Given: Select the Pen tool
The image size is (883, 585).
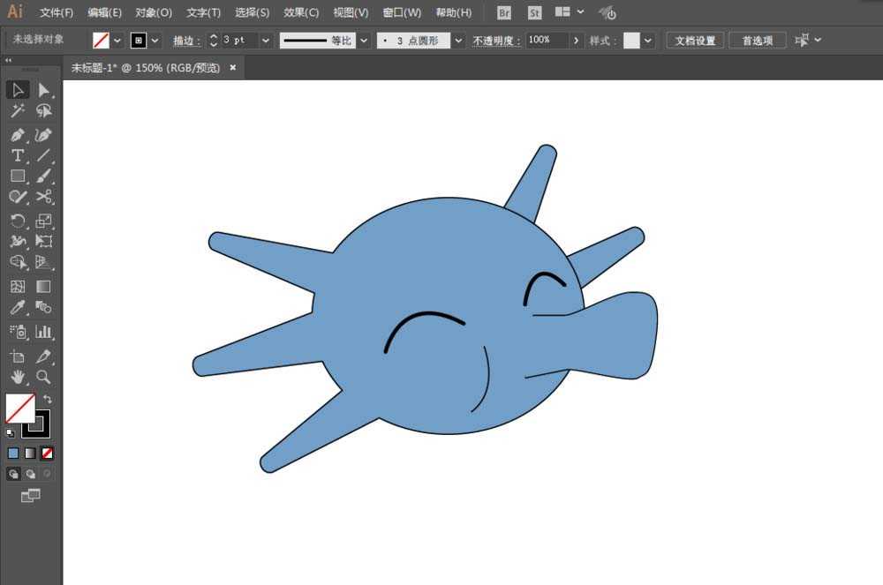Looking at the screenshot, I should (17, 135).
